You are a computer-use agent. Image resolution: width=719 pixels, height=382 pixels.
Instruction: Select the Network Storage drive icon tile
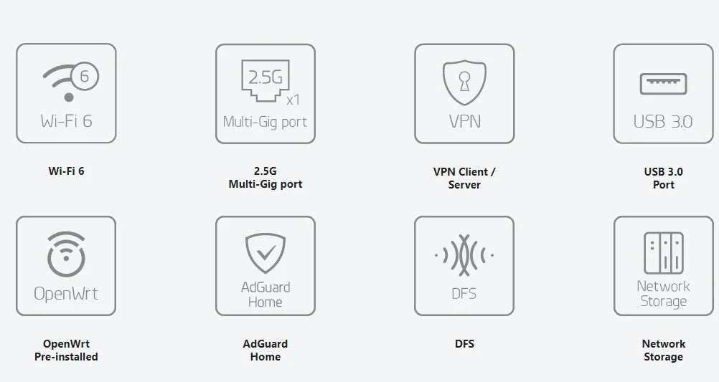663,266
